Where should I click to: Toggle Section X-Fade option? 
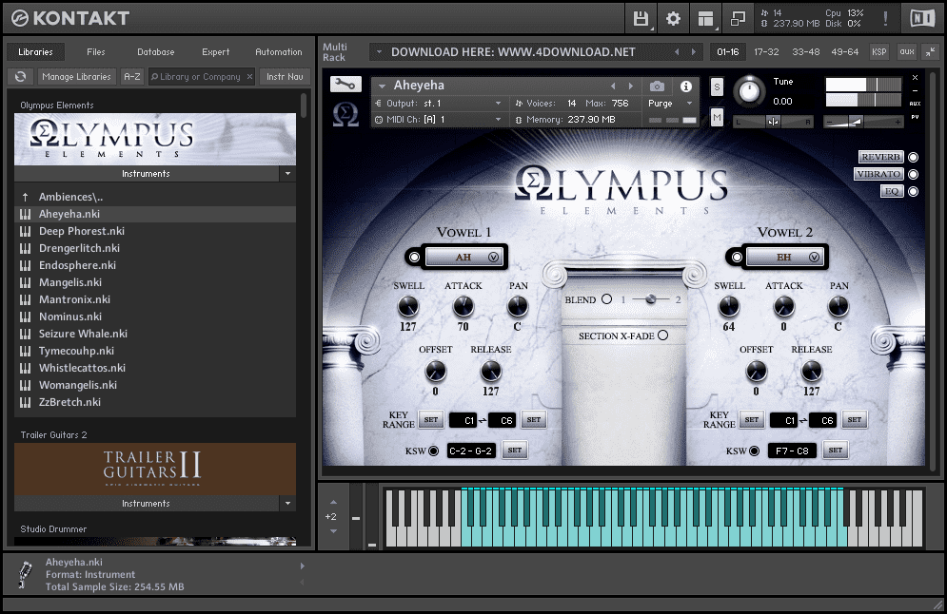(x=662, y=336)
